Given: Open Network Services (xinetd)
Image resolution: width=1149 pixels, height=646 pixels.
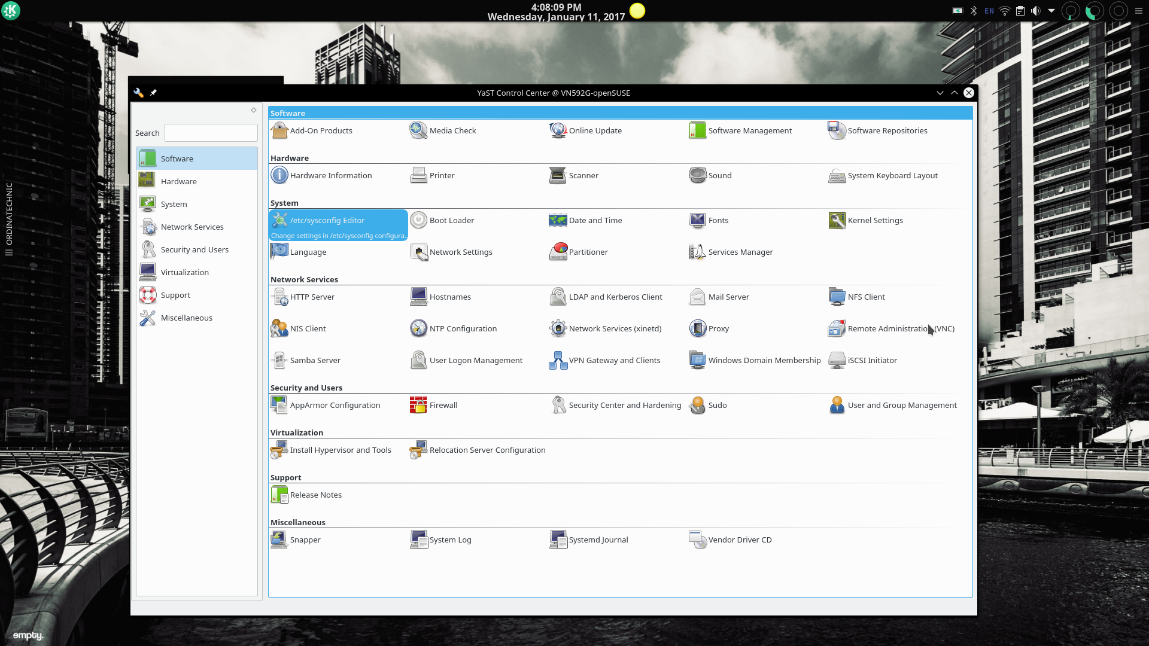Looking at the screenshot, I should click(606, 328).
